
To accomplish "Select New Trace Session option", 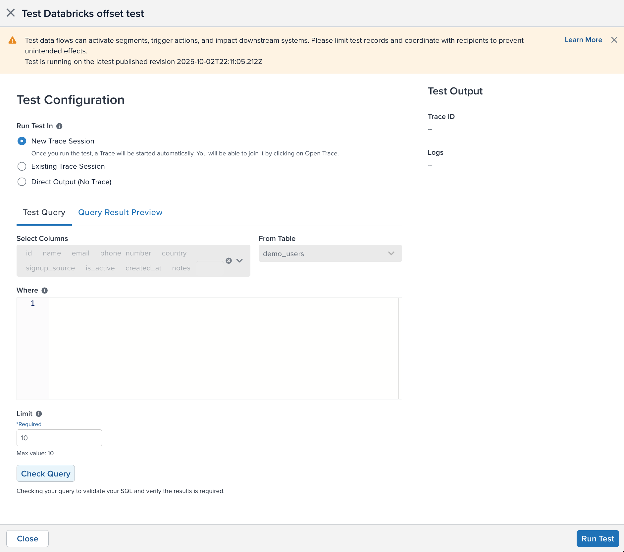I will (22, 141).
